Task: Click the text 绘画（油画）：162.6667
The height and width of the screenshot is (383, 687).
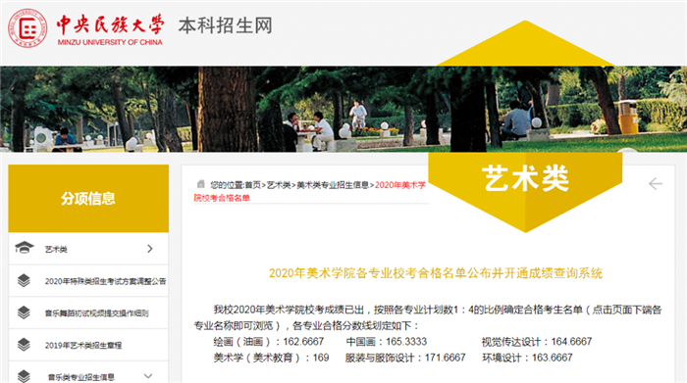Action: tap(269, 342)
